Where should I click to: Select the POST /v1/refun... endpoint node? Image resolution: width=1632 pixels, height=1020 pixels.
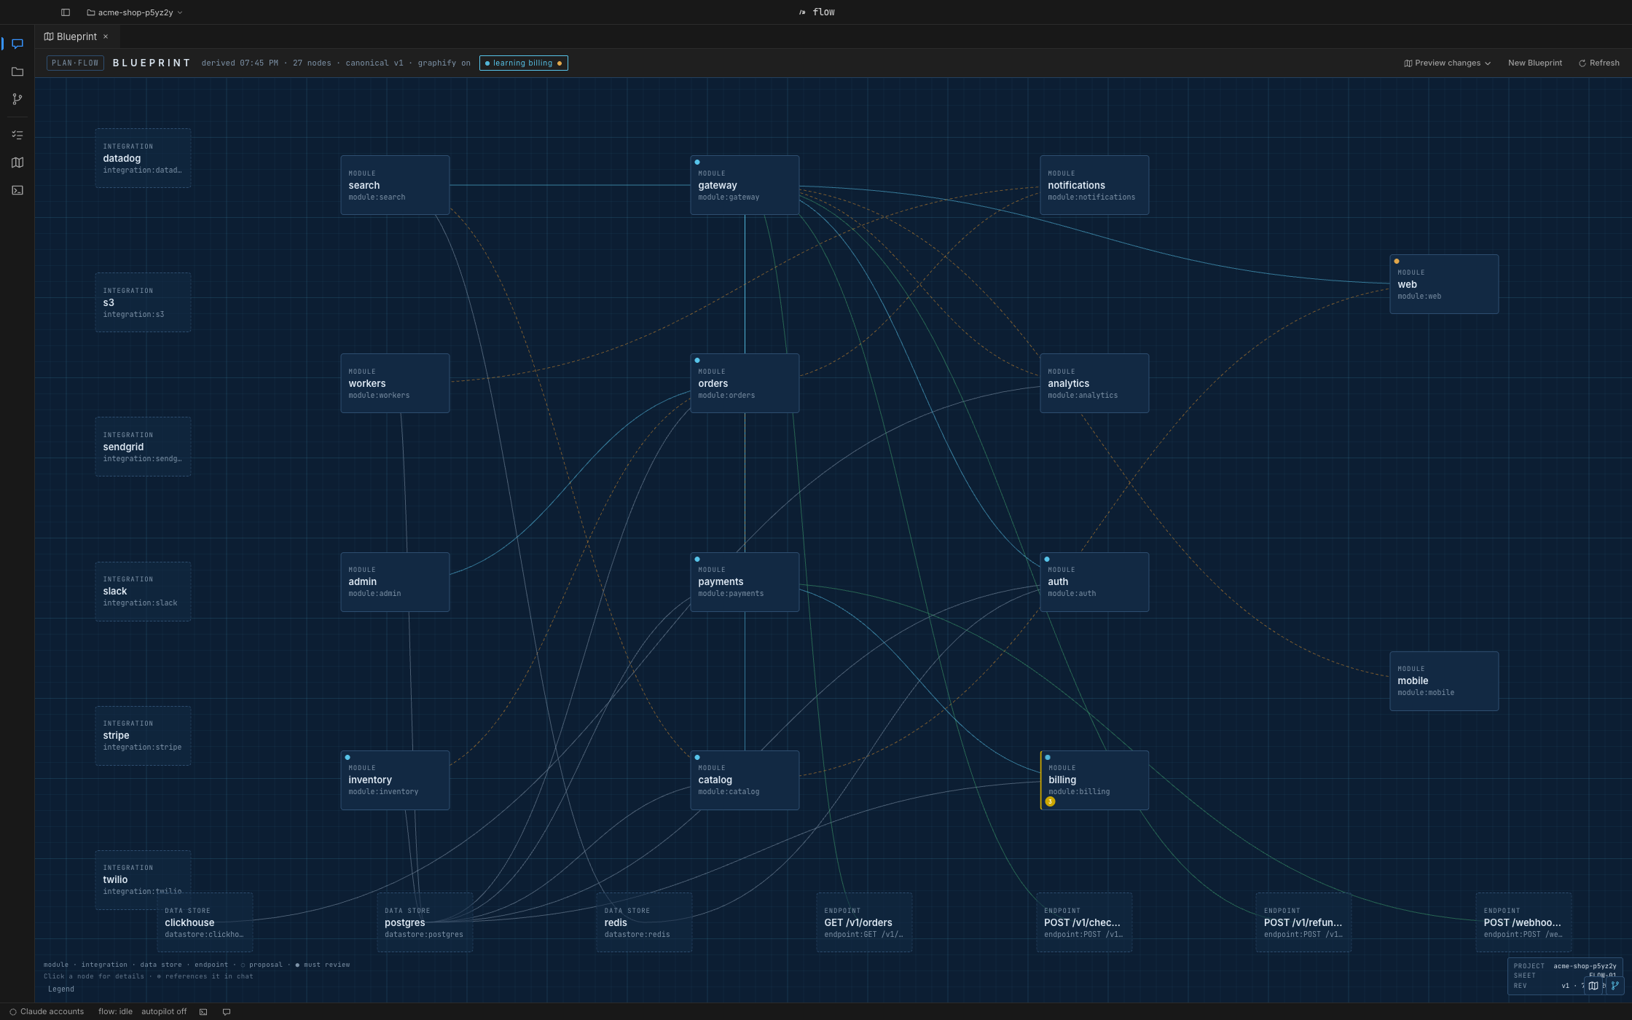[x=1303, y=922]
